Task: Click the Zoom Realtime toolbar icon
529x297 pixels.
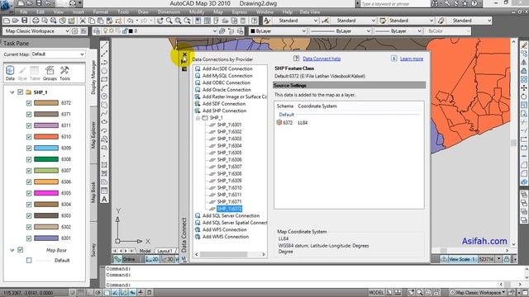Action: (x=169, y=21)
